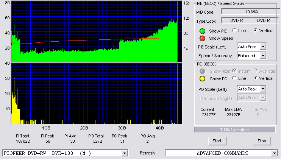The image size is (281, 159).
Task: Toggle the red Show Speed indicator
Action: [x=202, y=39]
